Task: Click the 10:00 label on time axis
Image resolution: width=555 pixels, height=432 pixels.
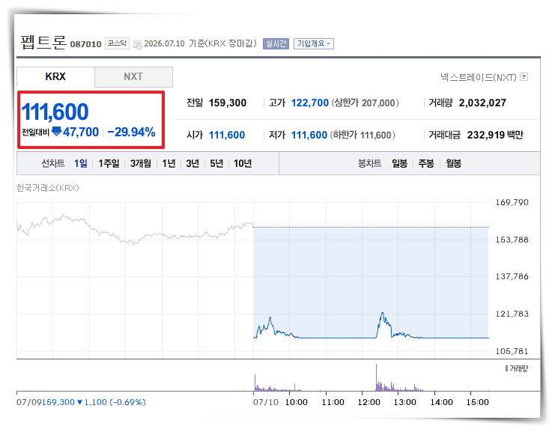Action: click(297, 402)
